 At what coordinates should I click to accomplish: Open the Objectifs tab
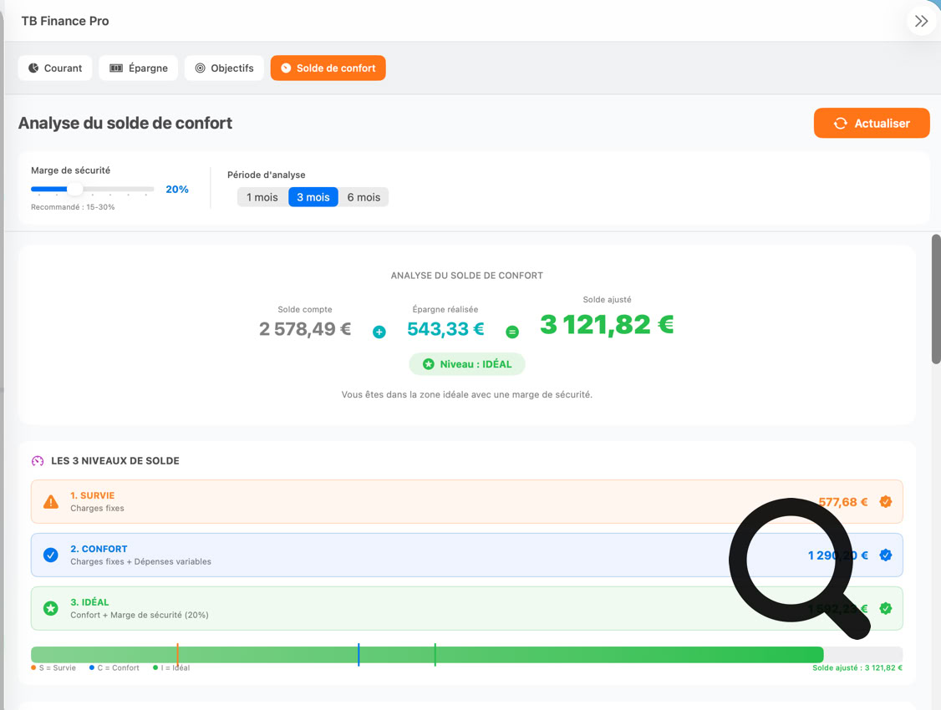(x=224, y=68)
